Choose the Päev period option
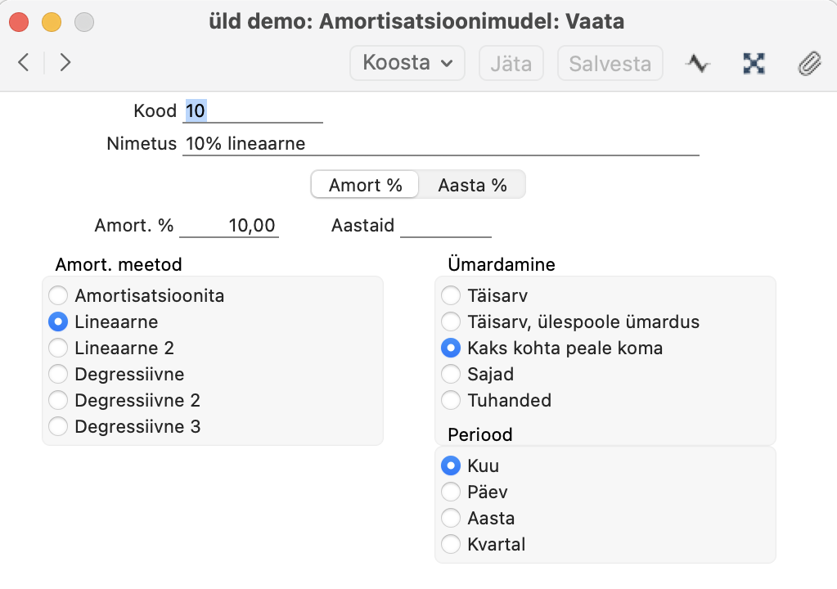 [x=451, y=492]
